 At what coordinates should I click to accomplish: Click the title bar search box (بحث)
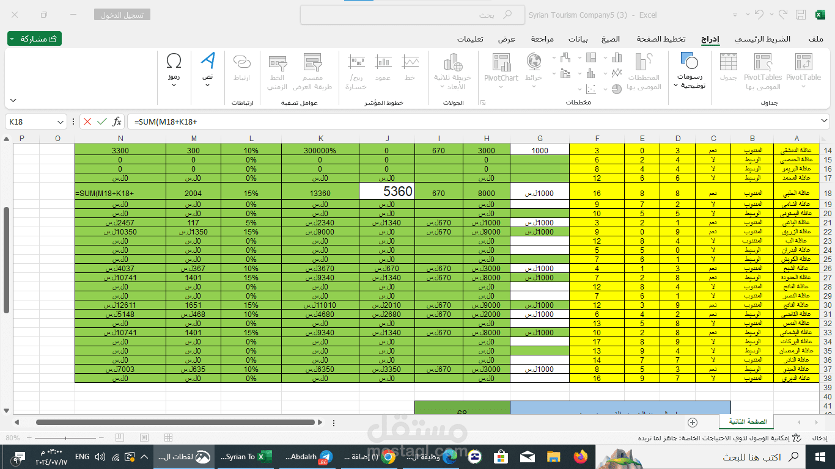(413, 15)
